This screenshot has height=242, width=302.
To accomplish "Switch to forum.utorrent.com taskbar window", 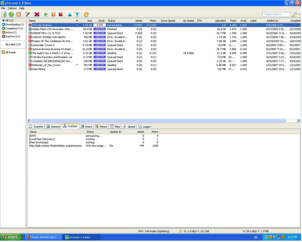I will (x=43, y=237).
